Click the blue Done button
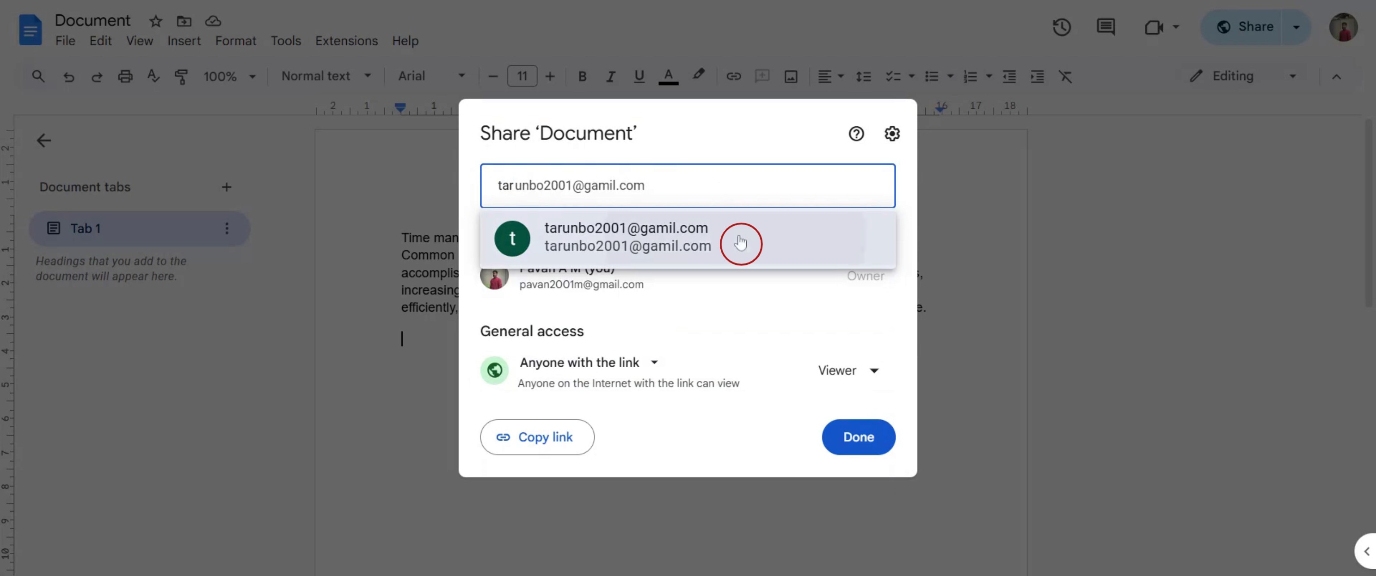This screenshot has width=1376, height=576. (858, 437)
